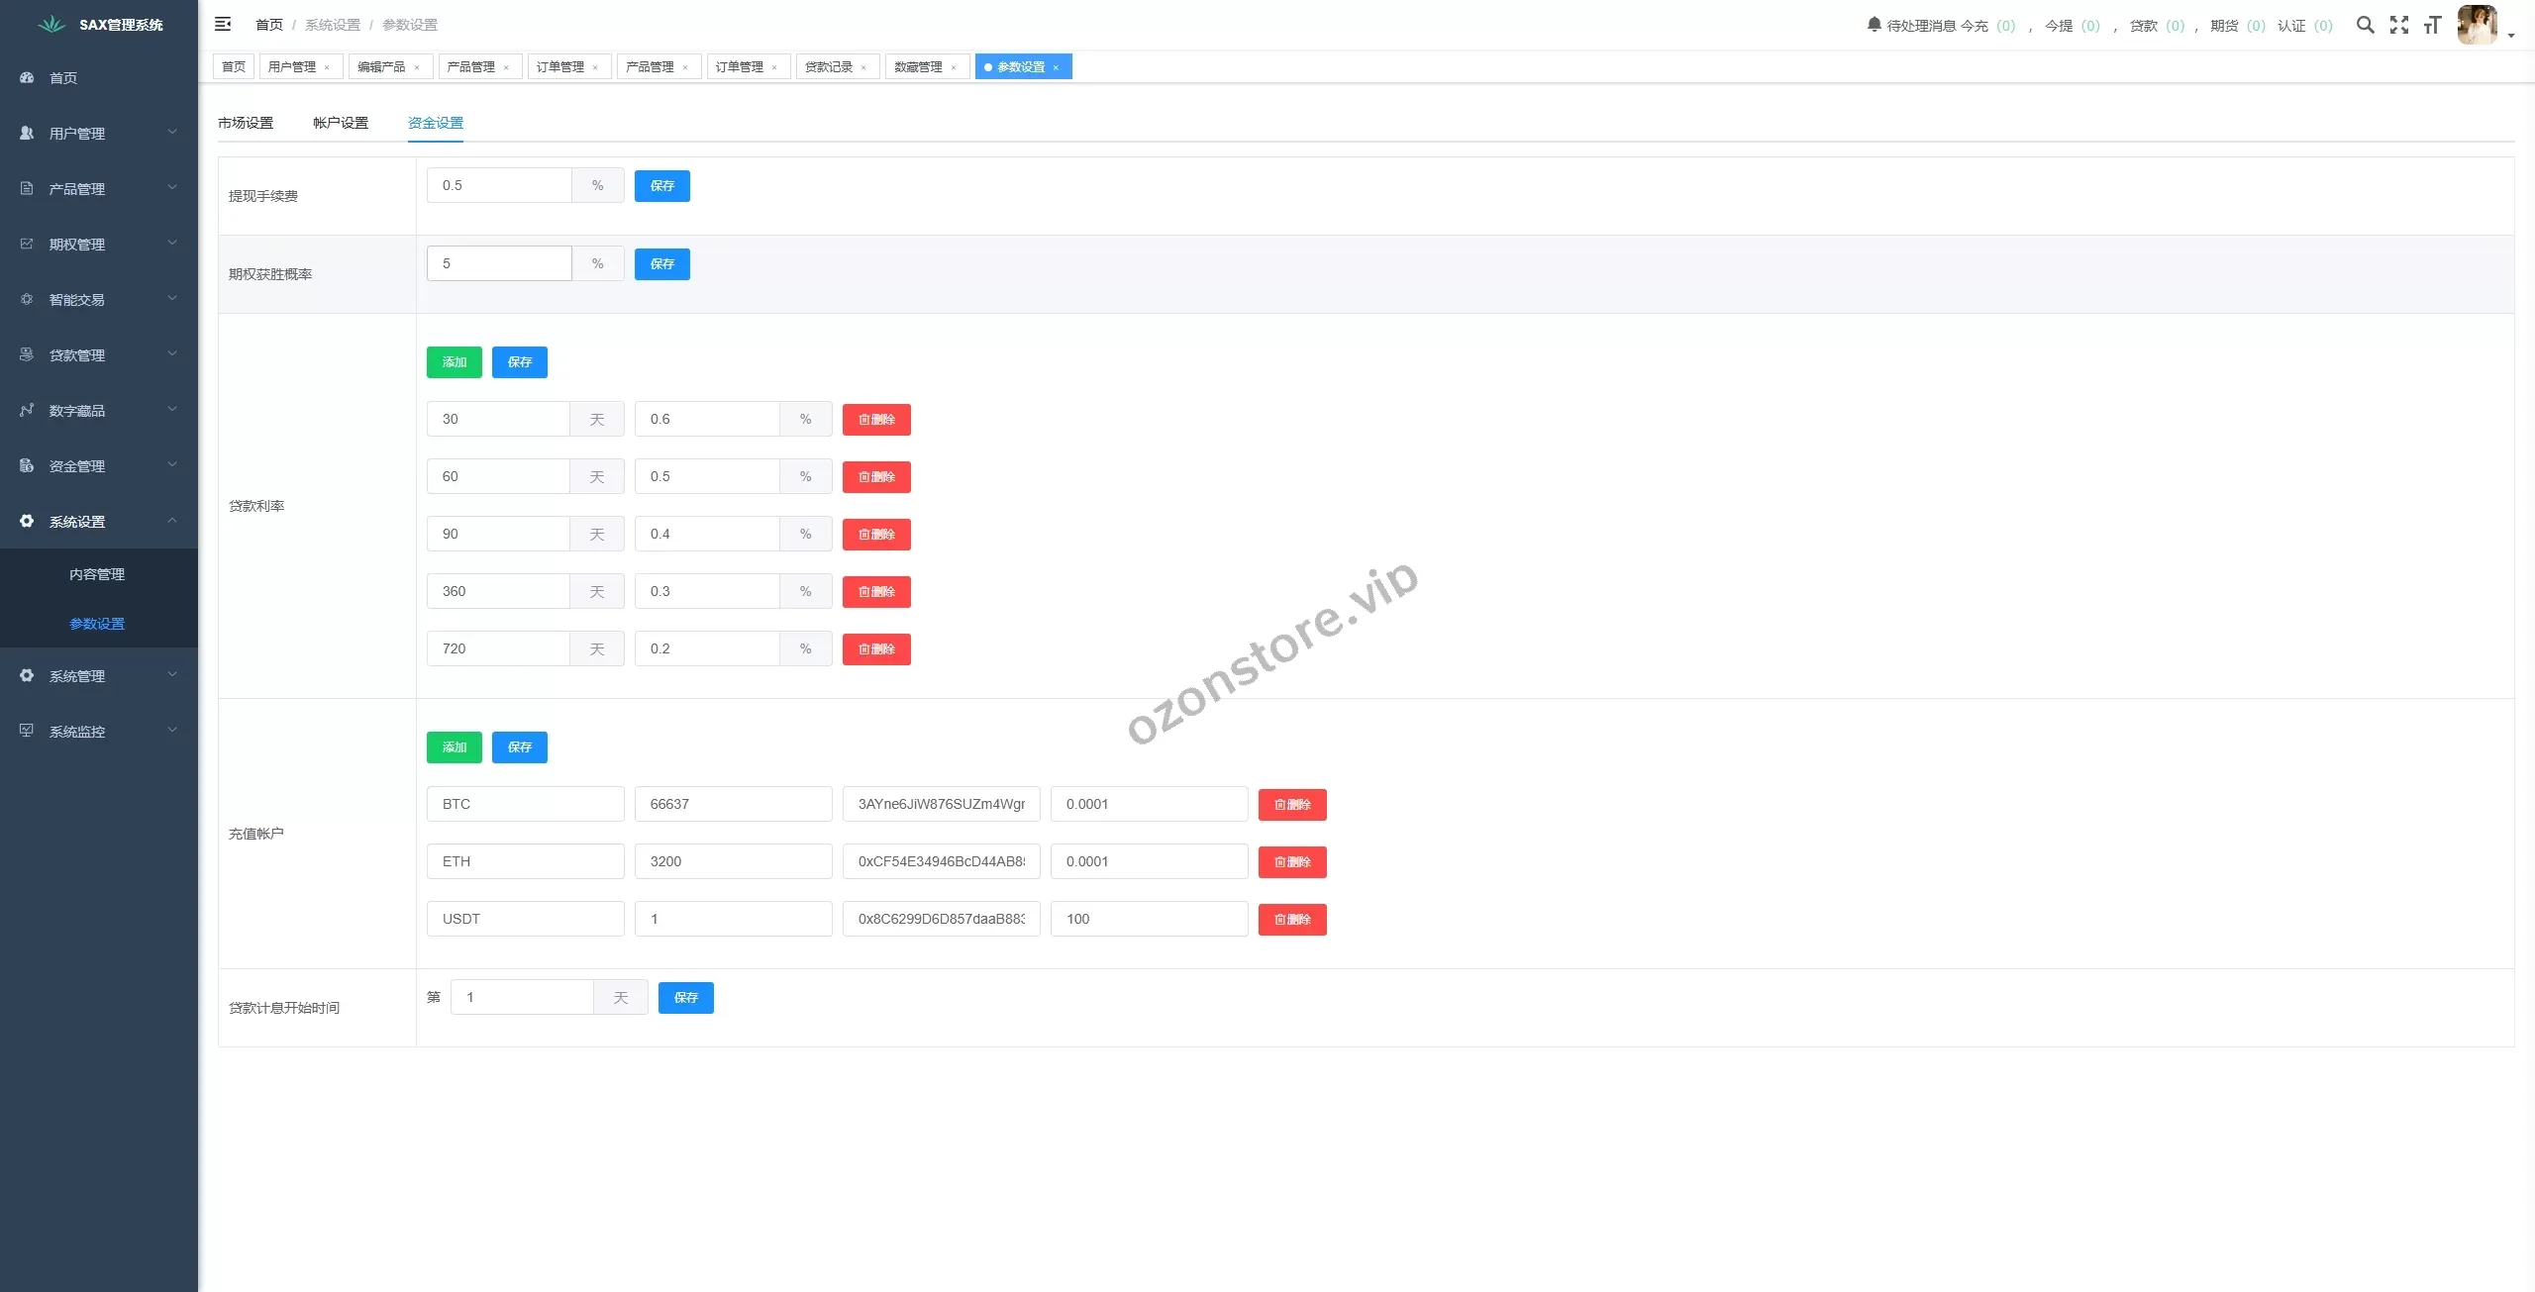
Task: Toggle fullscreen mode icon
Action: click(2398, 25)
